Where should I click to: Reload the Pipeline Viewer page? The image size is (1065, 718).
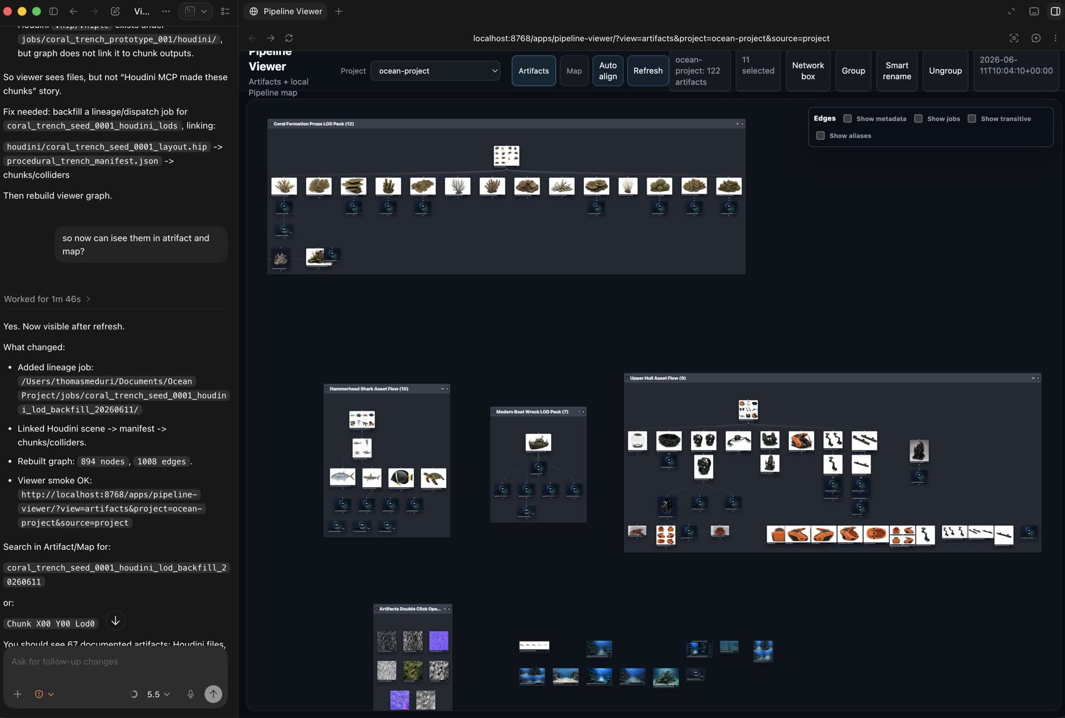coord(289,38)
